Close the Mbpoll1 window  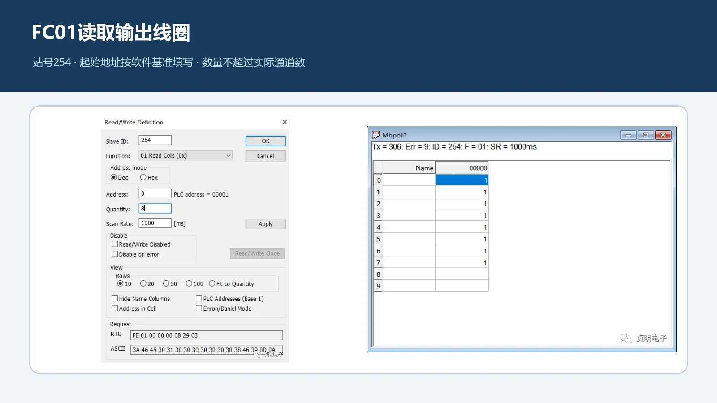663,135
